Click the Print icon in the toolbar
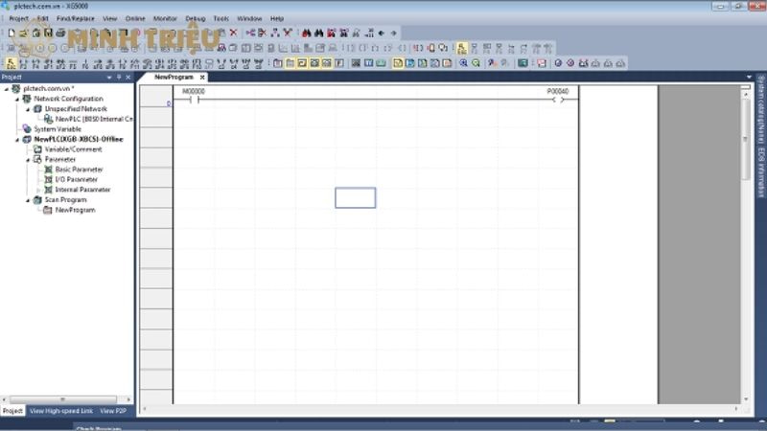 [60, 33]
